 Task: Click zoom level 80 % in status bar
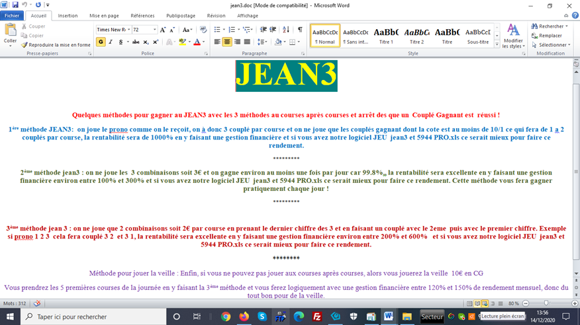click(513, 304)
